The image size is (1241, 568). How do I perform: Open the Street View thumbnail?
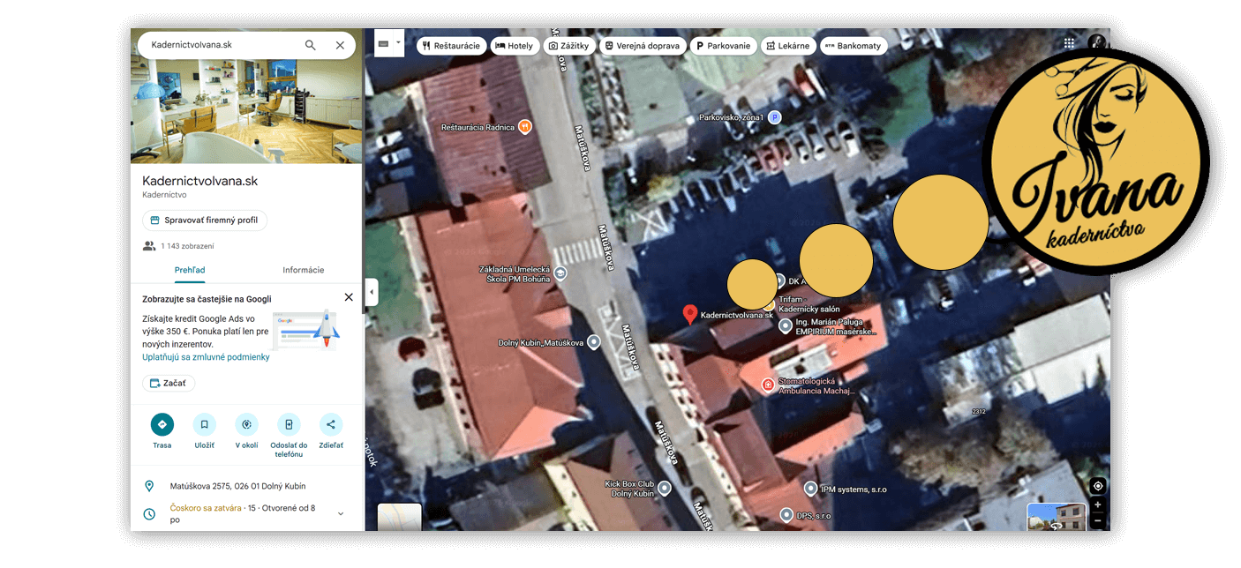(1057, 517)
